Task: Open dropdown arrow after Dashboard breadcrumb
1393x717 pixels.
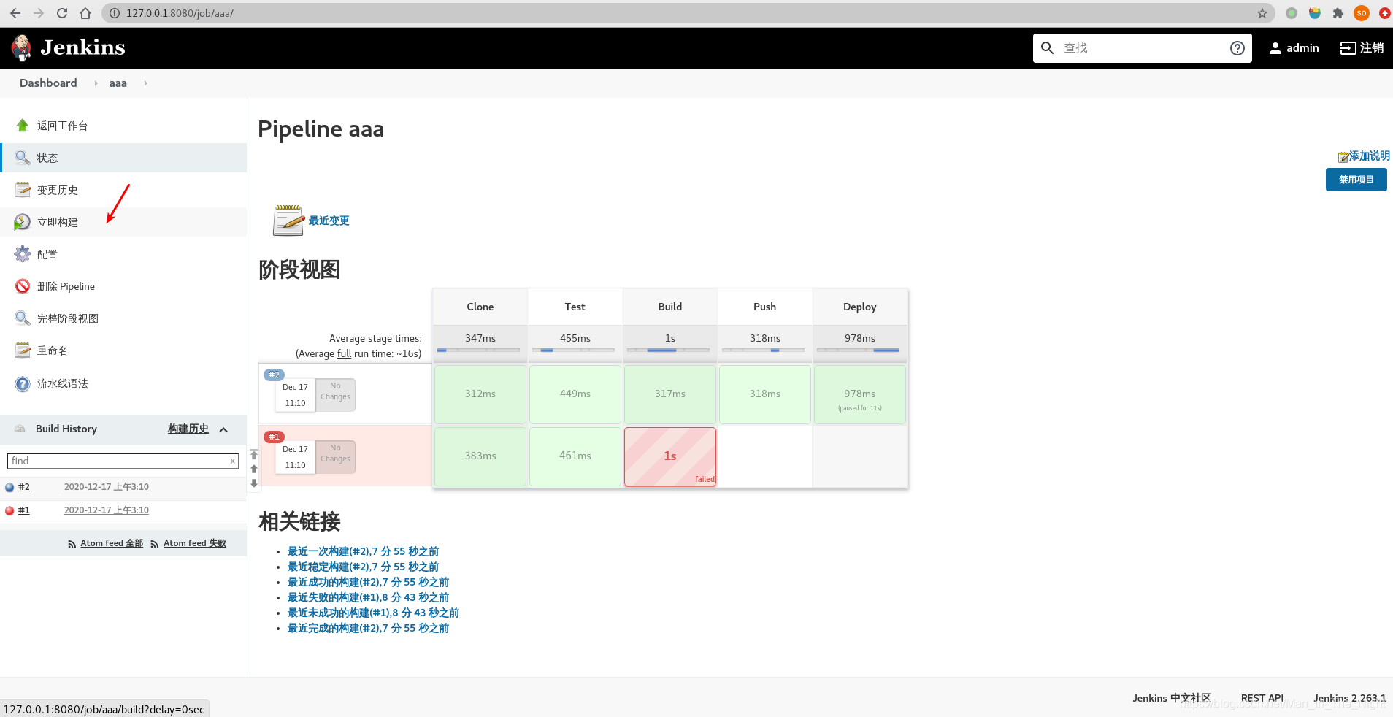Action: 96,83
